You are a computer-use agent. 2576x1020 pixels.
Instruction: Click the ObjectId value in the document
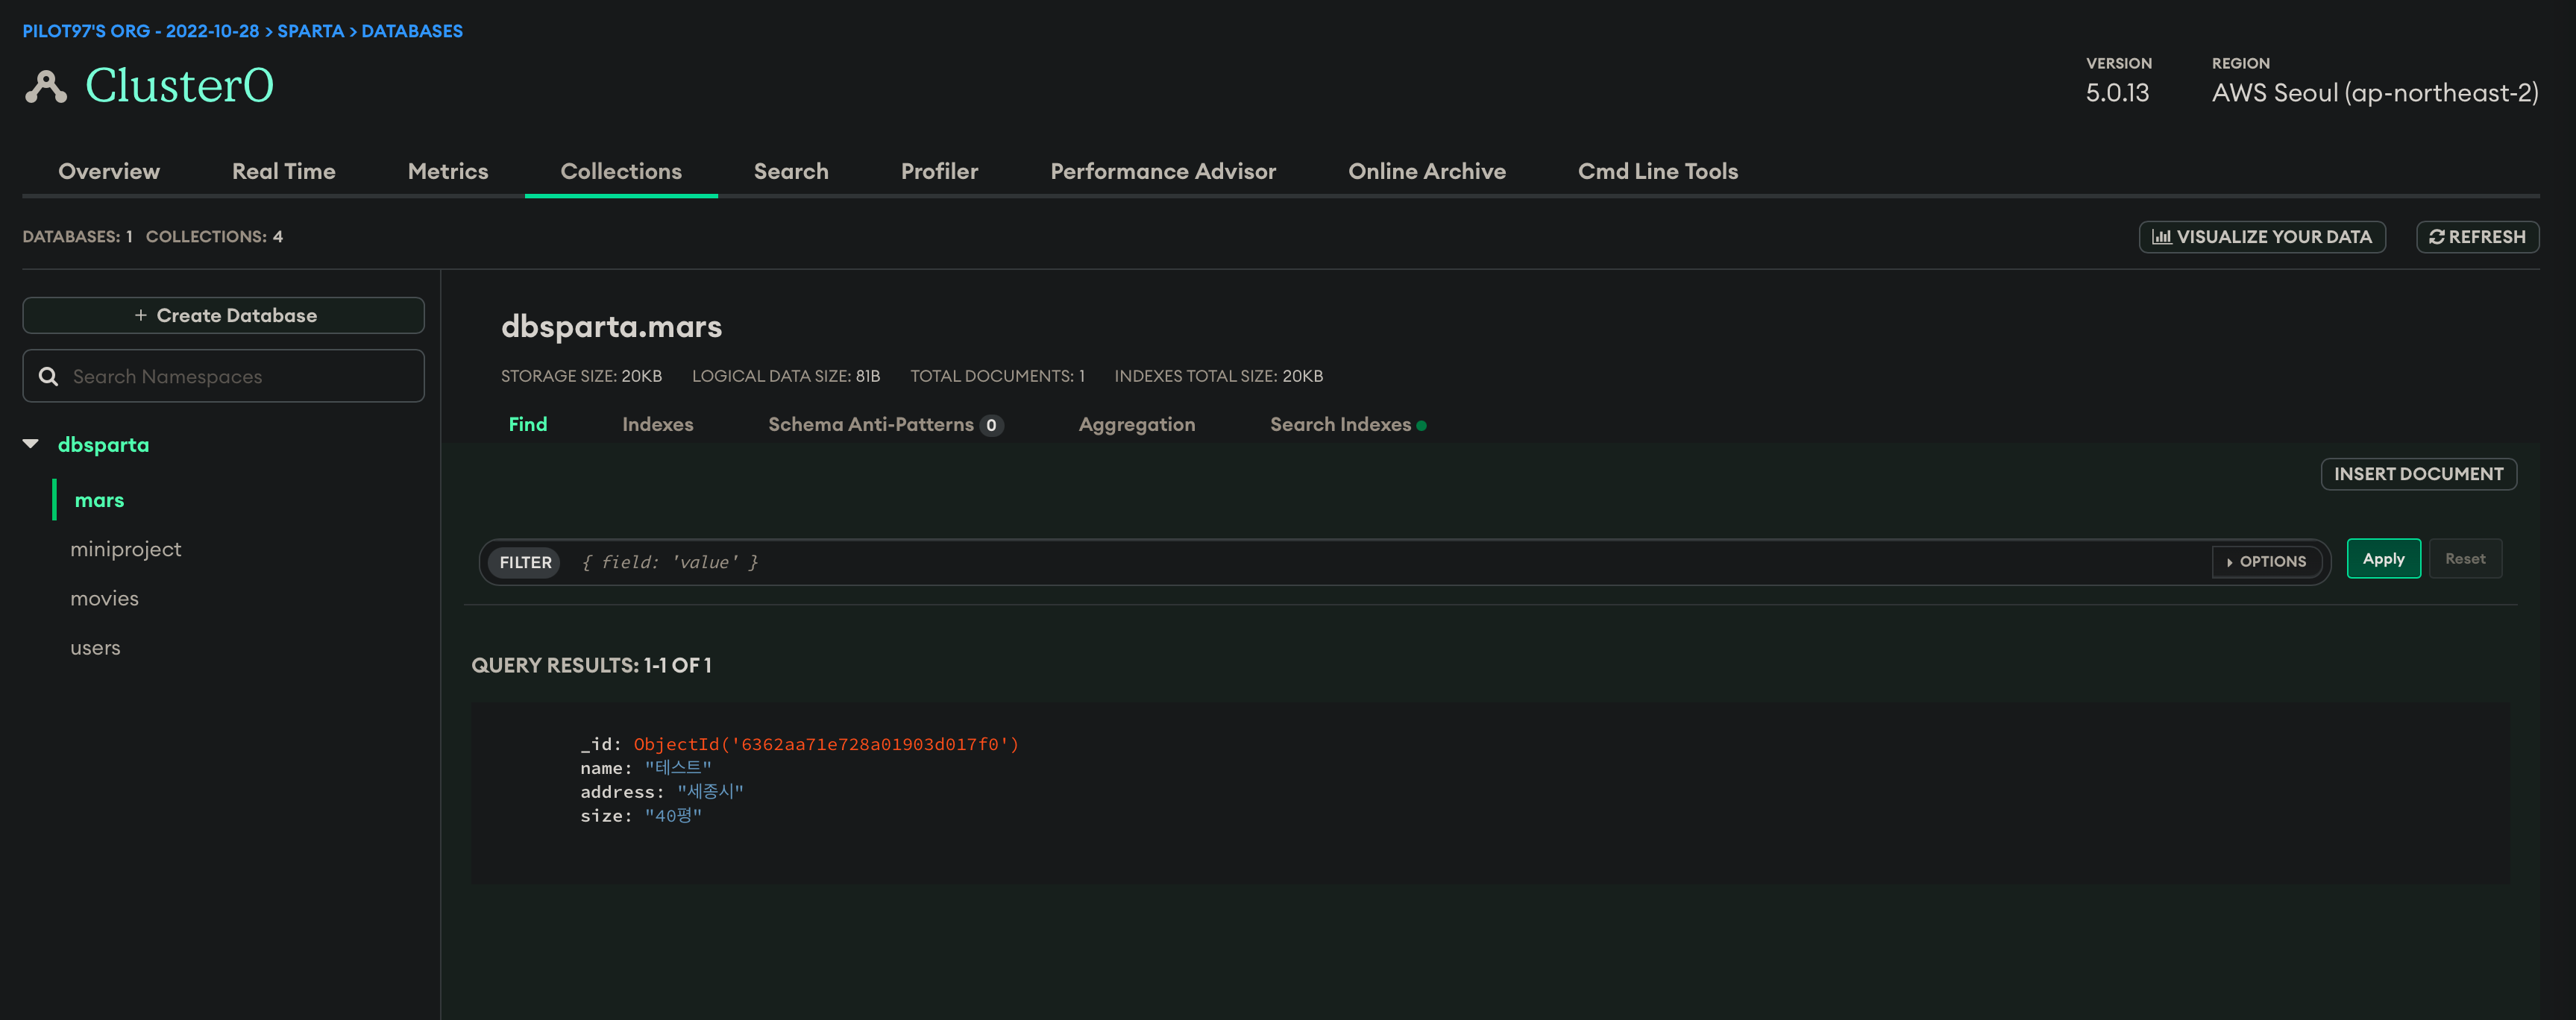[x=826, y=744]
